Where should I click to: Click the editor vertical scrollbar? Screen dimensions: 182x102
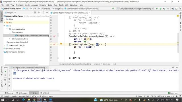click(178, 42)
